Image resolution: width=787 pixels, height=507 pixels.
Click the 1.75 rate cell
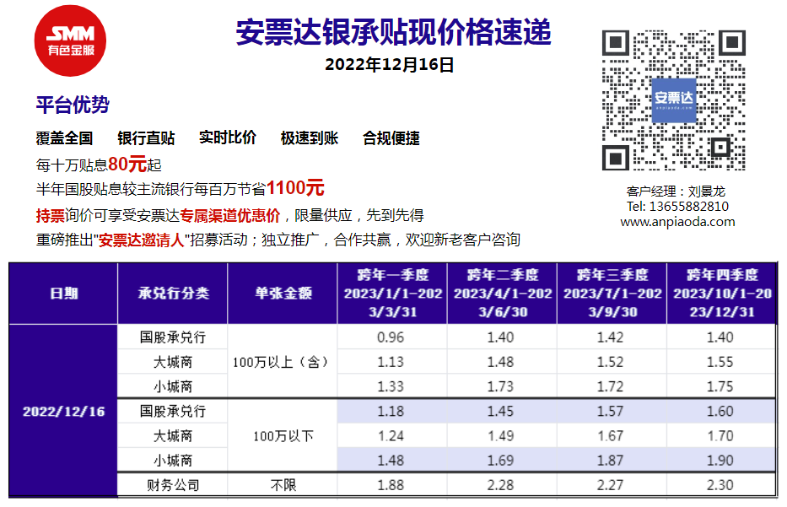coord(720,386)
